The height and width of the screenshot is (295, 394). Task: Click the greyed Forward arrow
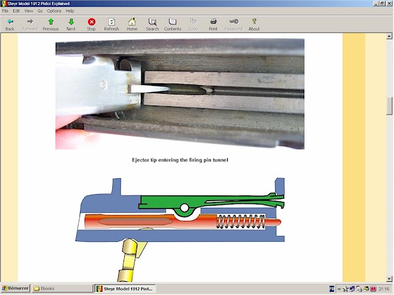[x=30, y=25]
